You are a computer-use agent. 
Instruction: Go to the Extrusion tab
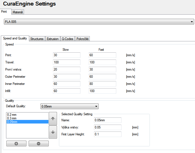tap(53, 39)
